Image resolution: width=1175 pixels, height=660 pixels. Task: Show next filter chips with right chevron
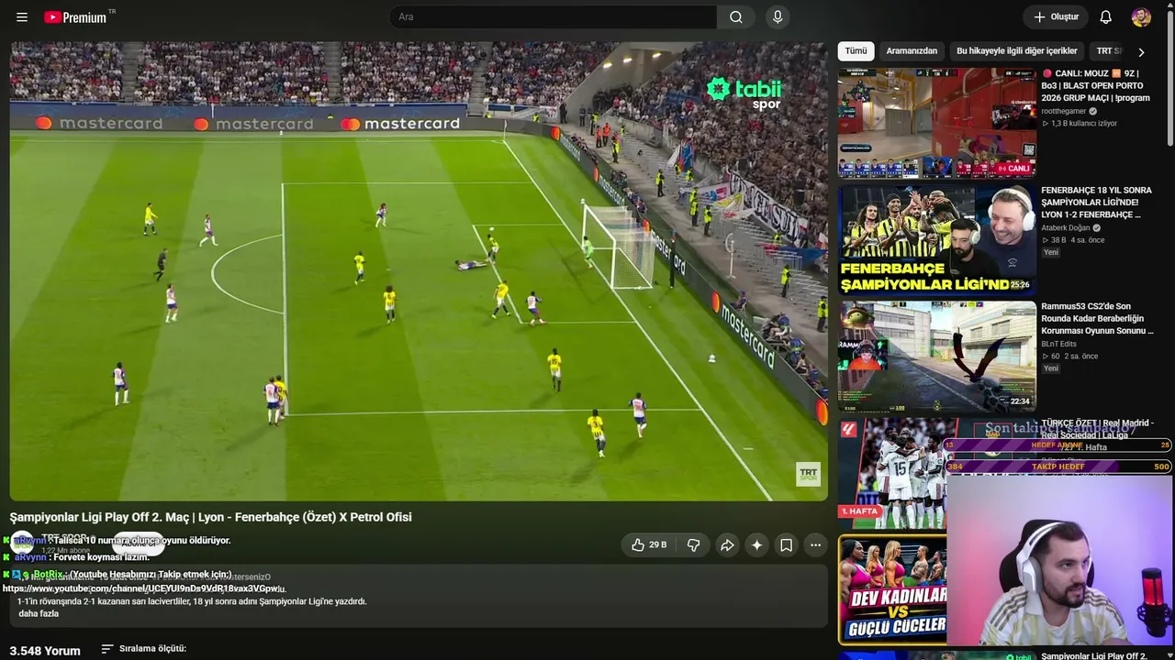click(x=1141, y=52)
